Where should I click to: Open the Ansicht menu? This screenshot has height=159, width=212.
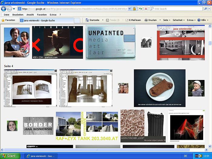[30, 15]
